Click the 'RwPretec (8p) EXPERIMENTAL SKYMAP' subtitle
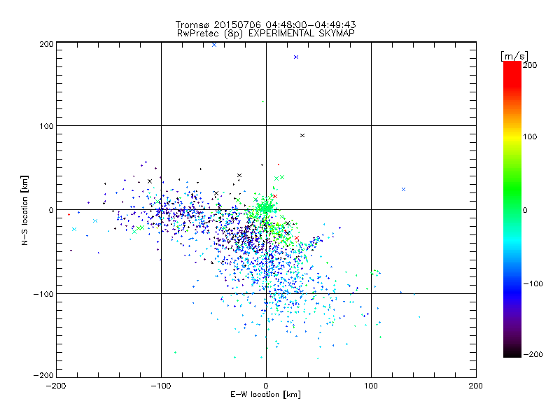560x420 pixels. point(266,33)
